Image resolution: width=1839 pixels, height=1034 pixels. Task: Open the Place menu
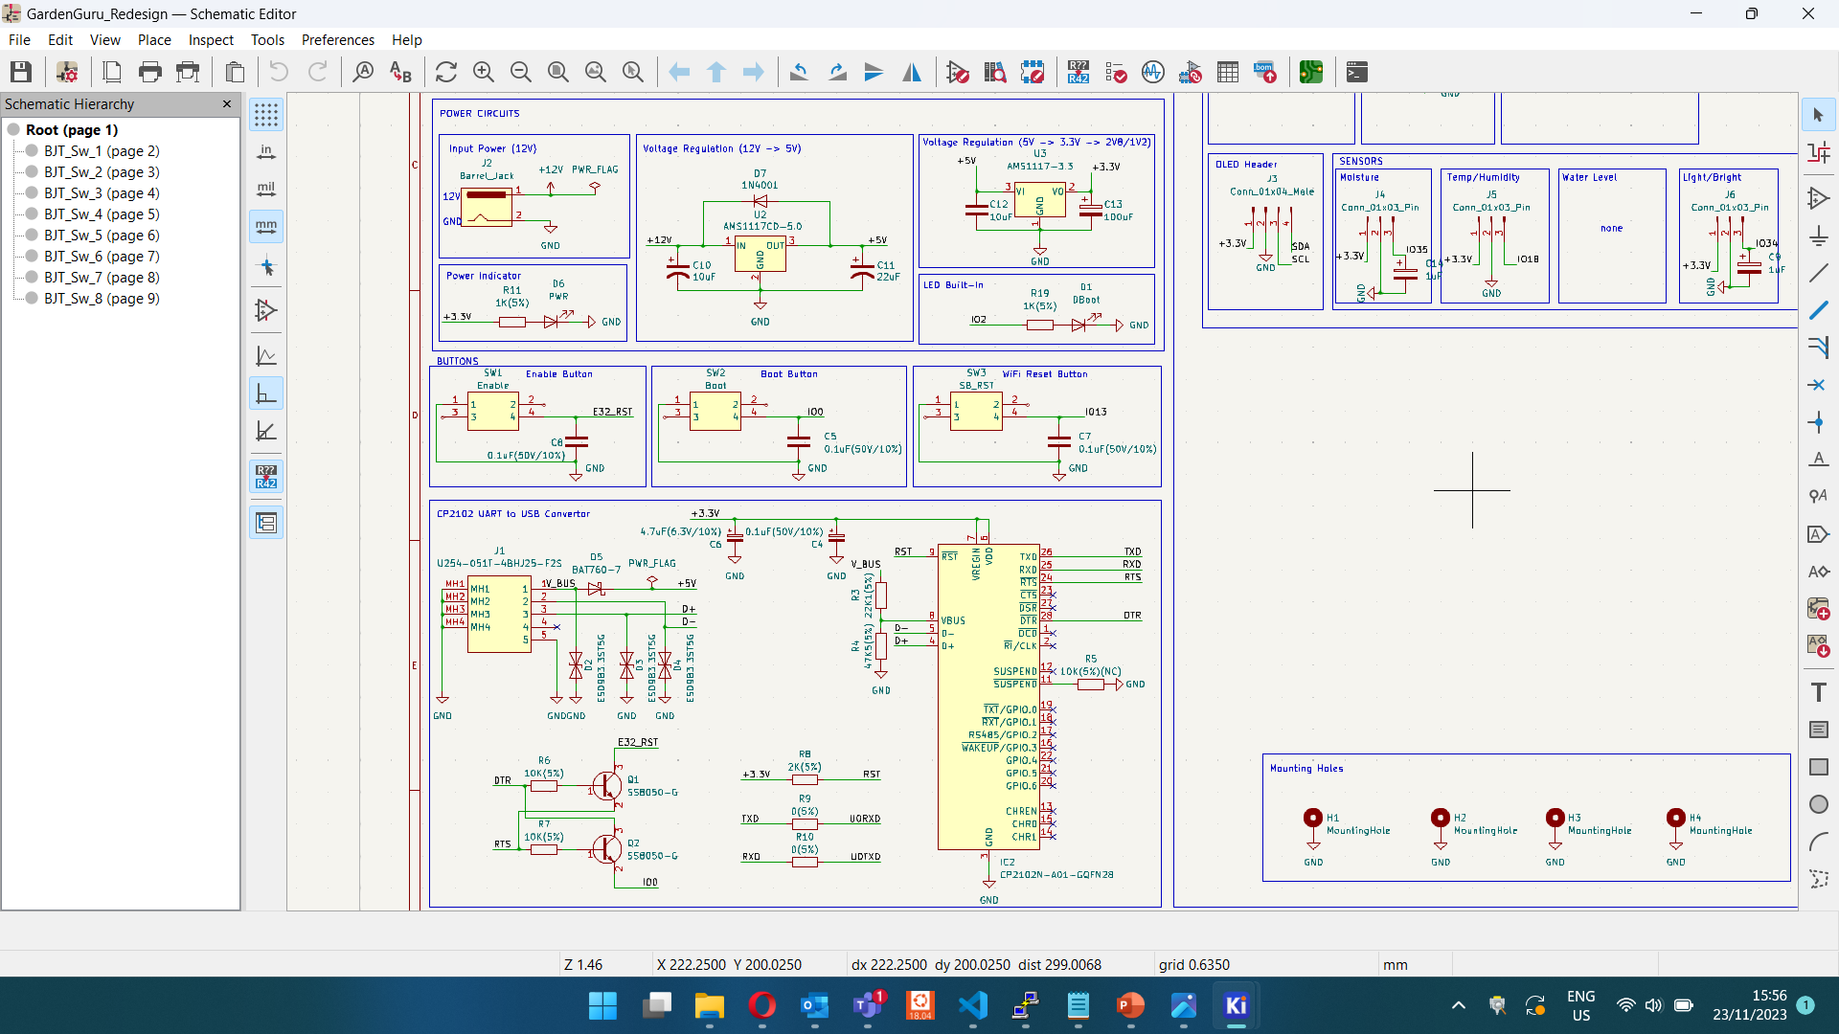[x=154, y=39]
